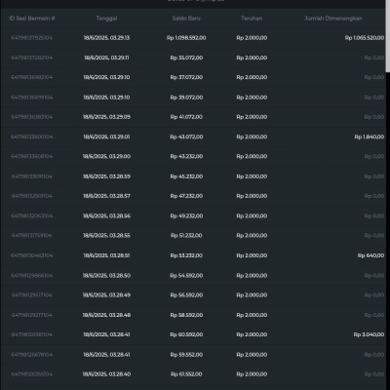The width and height of the screenshot is (390, 390).
Task: Select the date '18/6/2025, 03.29.13'
Action: click(x=106, y=38)
